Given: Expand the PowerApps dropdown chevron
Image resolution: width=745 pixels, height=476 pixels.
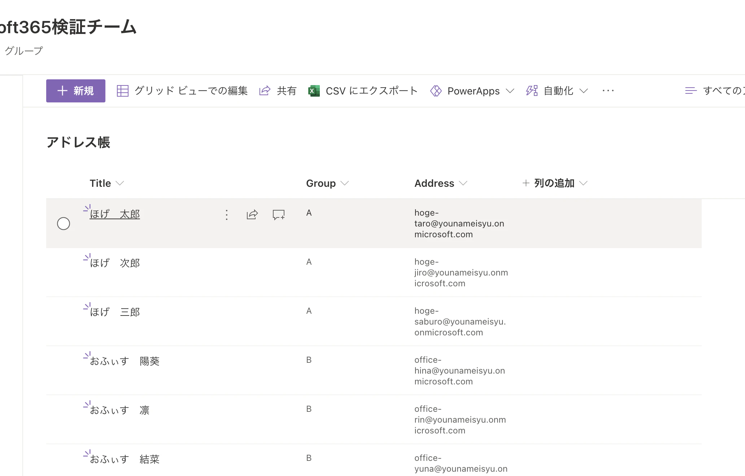Looking at the screenshot, I should coord(510,91).
